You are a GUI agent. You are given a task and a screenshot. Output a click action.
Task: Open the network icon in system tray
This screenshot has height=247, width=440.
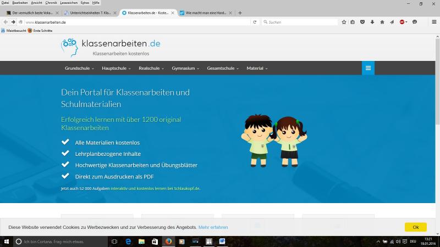[x=392, y=242]
